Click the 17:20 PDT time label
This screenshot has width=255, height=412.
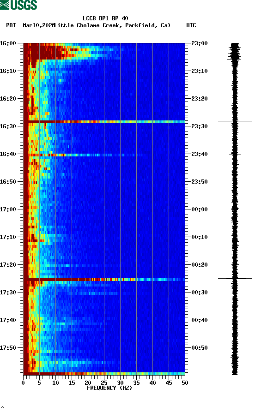pos(8,265)
